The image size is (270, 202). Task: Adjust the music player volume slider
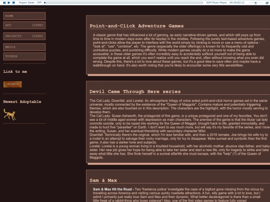[x=255, y=3]
